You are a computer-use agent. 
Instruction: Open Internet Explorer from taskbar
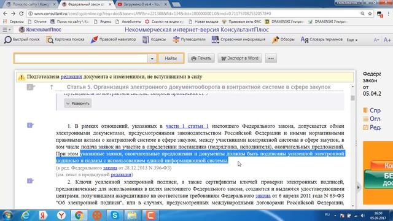coord(26,215)
